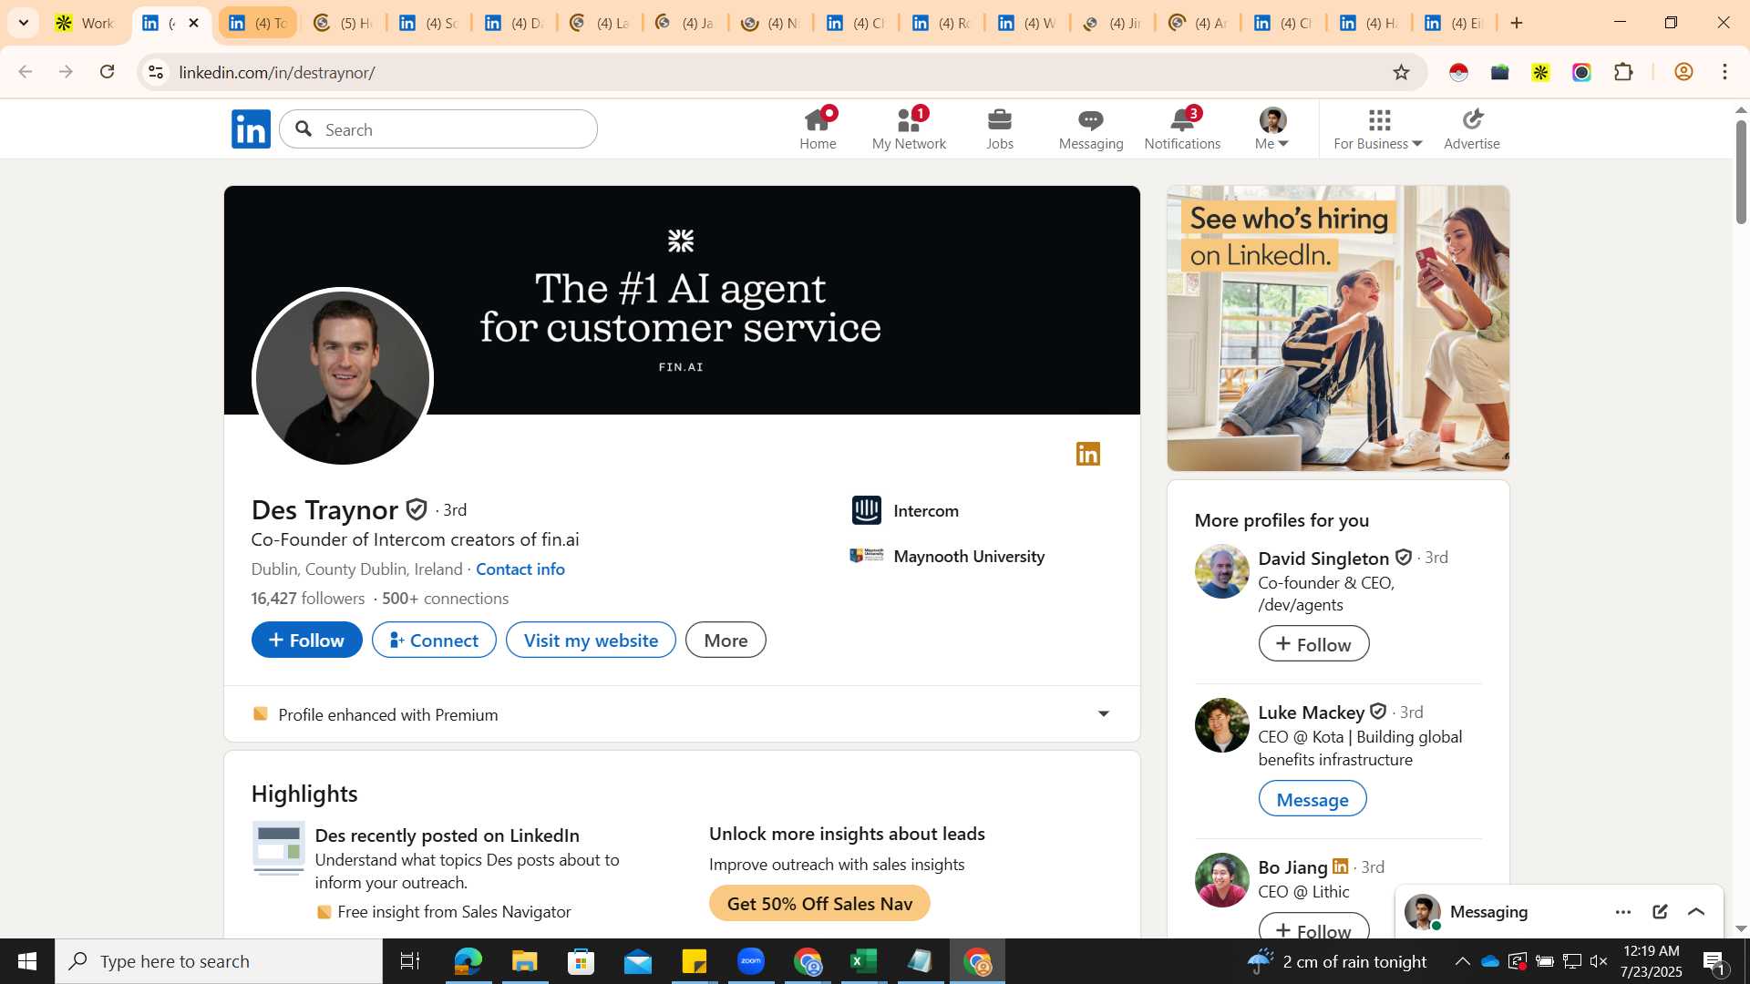Viewport: 1750px width, 984px height.
Task: Open Des Traynor's profile photo
Action: pyautogui.click(x=343, y=377)
